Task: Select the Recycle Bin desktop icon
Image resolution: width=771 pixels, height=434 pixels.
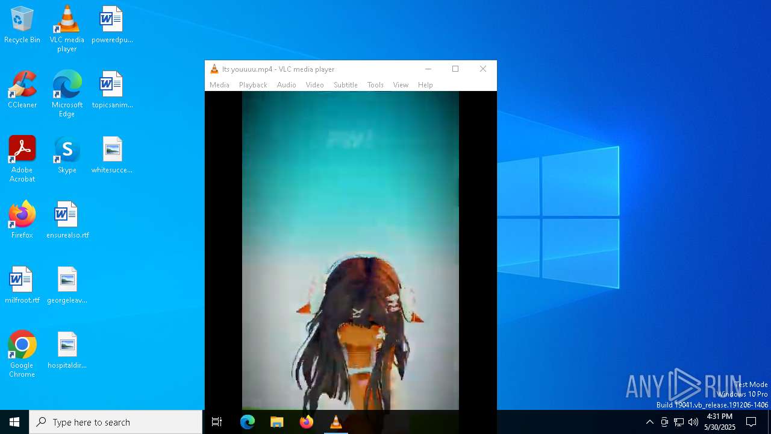Action: click(x=22, y=25)
